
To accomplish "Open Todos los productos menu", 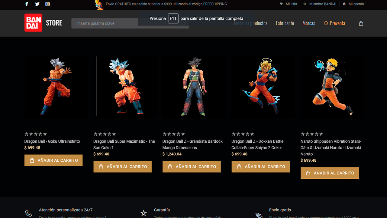I will [x=250, y=23].
